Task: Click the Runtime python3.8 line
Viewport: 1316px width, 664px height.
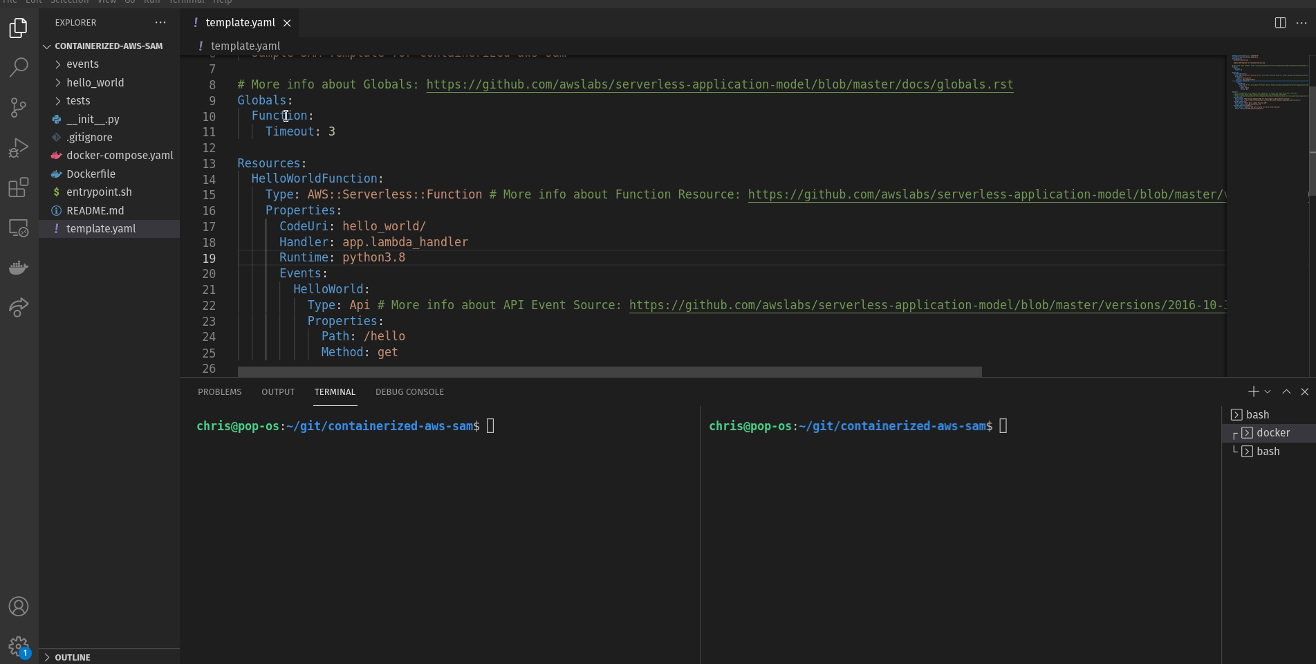Action: [342, 257]
